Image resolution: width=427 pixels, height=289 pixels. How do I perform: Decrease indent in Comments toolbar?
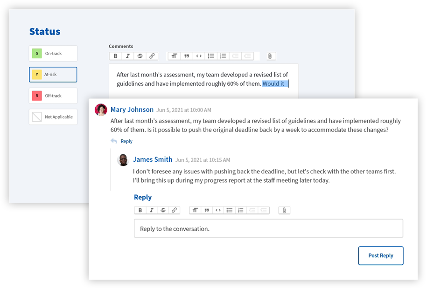tap(235, 56)
